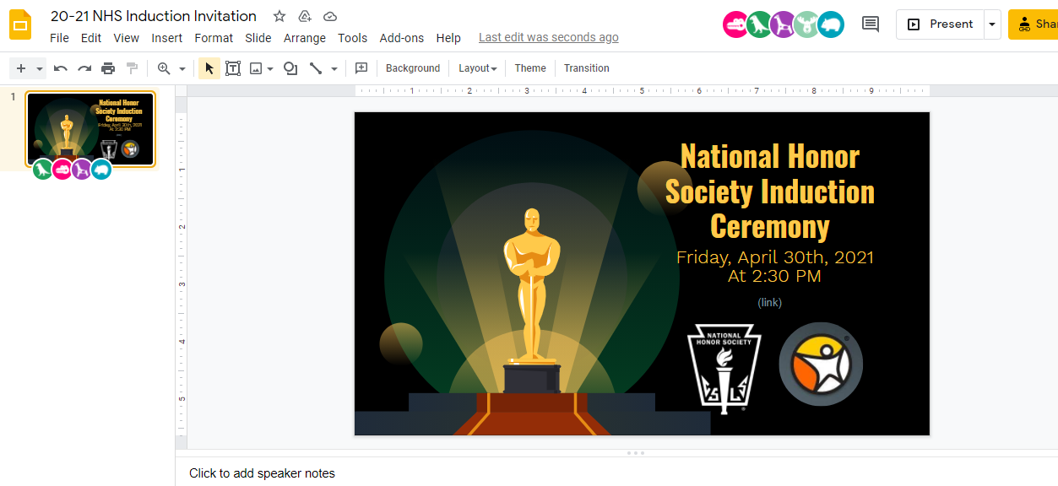
Task: Expand new slide layout dropdown arrow
Action: (x=39, y=68)
